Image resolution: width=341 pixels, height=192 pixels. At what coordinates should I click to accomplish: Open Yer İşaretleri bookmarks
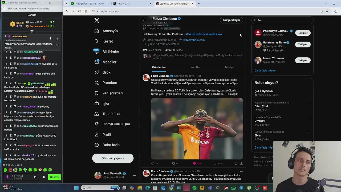[108, 93]
